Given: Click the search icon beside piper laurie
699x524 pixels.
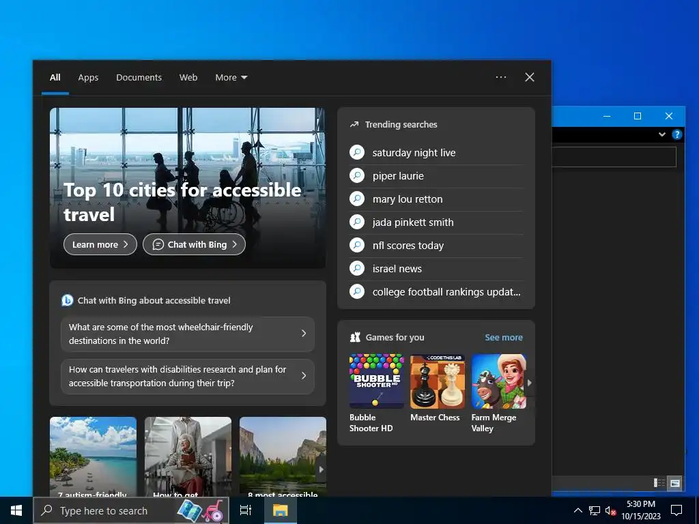Looking at the screenshot, I should [x=357, y=175].
